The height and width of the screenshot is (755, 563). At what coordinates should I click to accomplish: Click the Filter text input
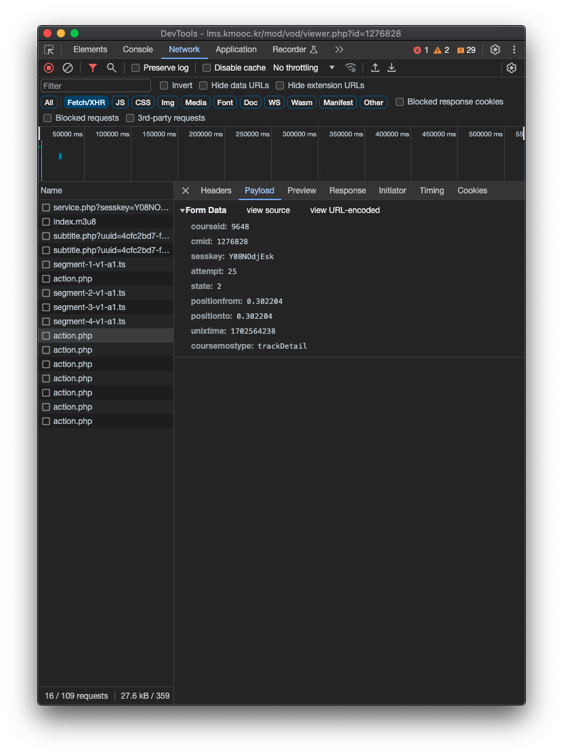[96, 85]
